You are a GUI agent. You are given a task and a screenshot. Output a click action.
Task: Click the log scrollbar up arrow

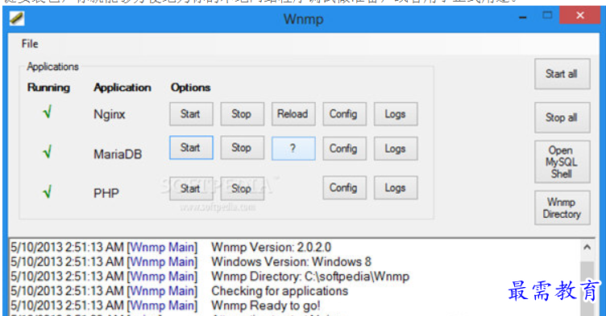tap(587, 248)
